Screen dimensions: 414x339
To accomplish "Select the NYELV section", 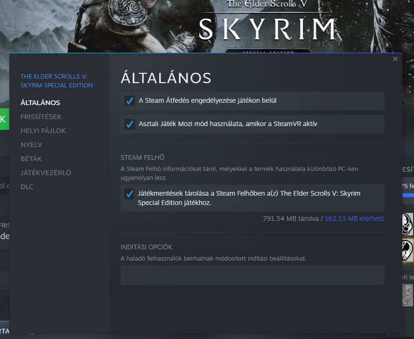I will coord(31,145).
